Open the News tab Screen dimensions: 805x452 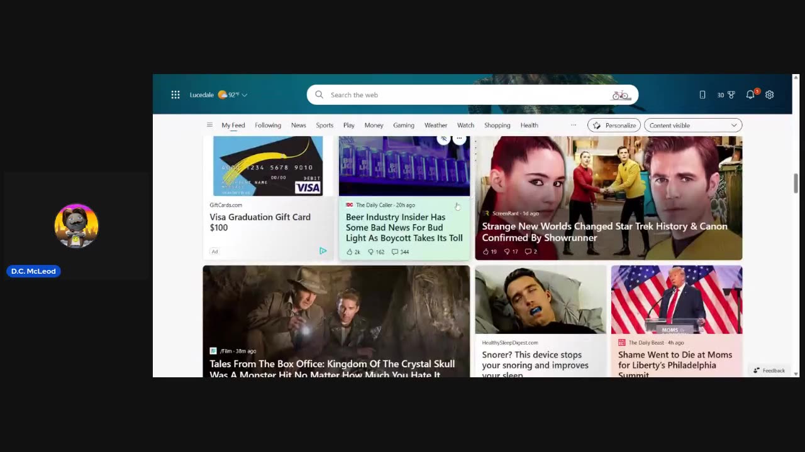[x=299, y=126]
